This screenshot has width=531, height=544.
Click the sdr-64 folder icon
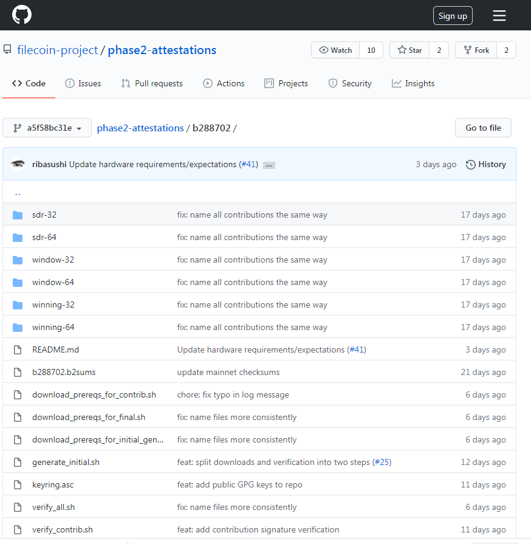coord(18,238)
